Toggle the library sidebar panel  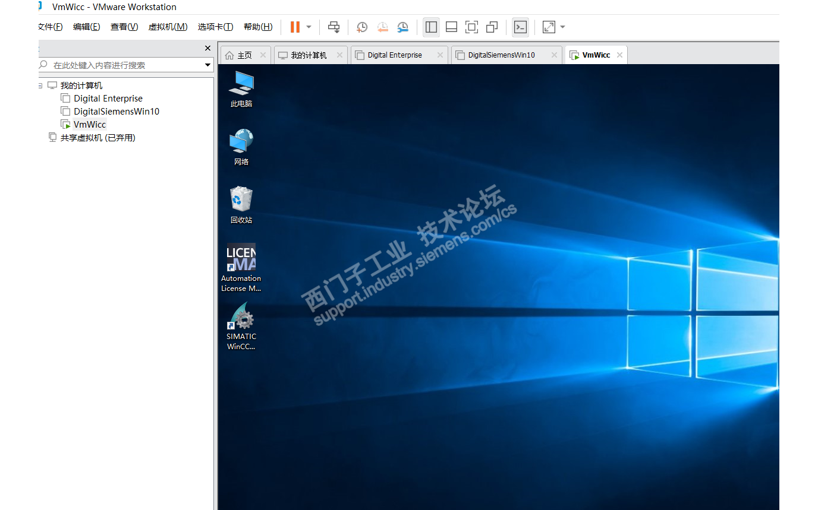click(432, 27)
